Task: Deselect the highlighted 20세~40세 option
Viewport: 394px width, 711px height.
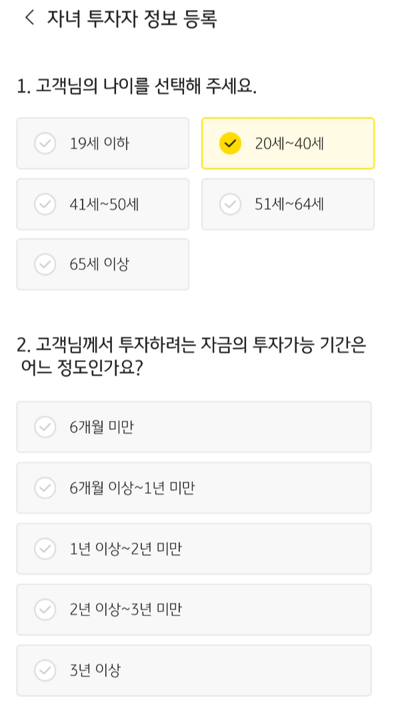Action: pos(287,143)
